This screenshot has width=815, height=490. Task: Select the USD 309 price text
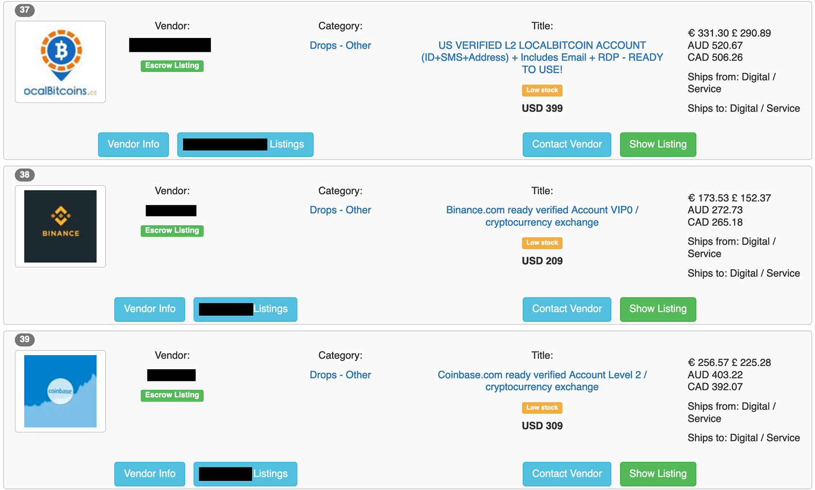pos(542,426)
